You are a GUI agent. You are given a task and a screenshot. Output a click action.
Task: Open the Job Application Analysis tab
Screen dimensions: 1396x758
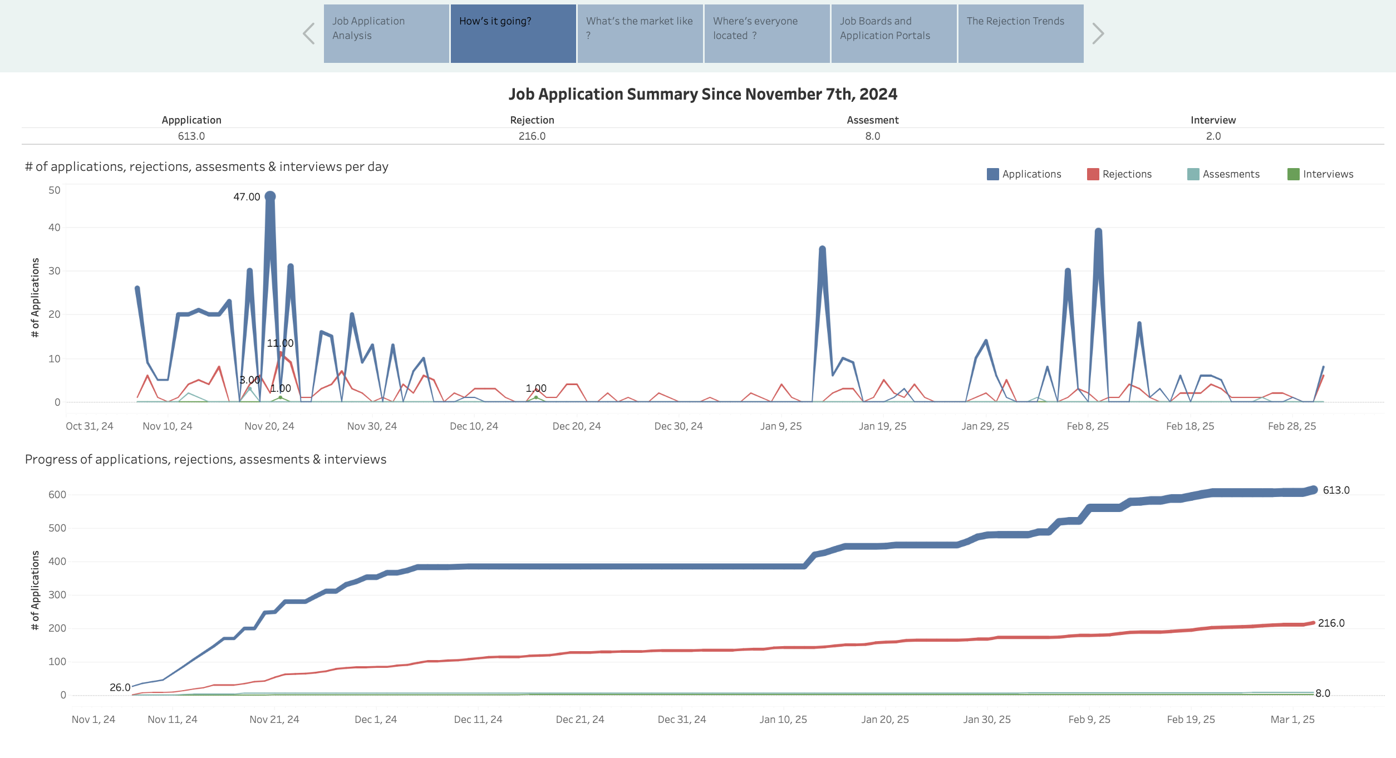pos(386,34)
